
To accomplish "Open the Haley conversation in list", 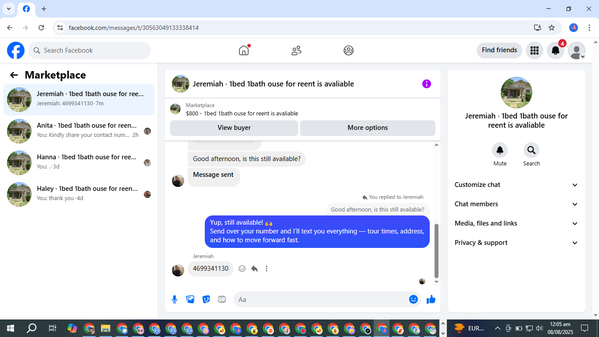I will (79, 194).
